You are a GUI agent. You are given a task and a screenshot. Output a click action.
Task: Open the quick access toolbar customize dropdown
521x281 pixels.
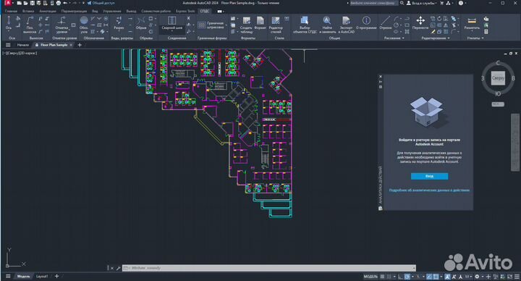click(83, 3)
